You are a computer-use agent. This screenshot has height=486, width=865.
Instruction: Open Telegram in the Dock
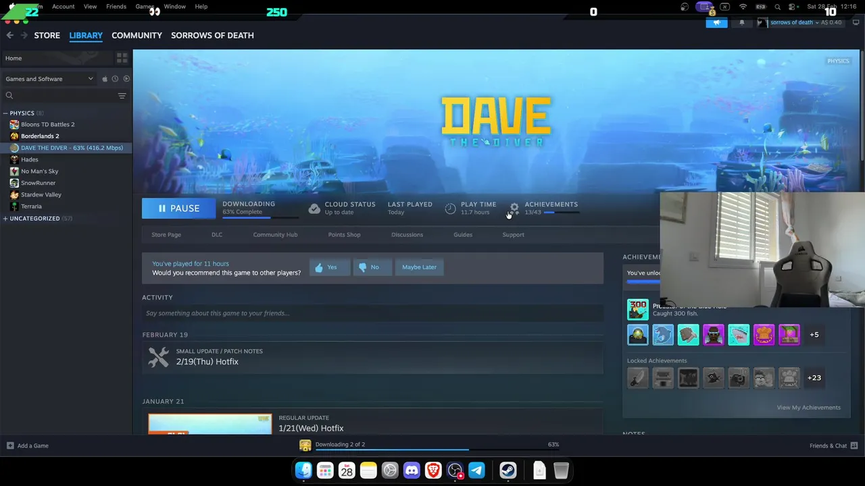[476, 470]
